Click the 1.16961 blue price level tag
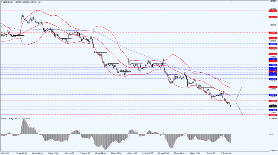 coord(273,79)
